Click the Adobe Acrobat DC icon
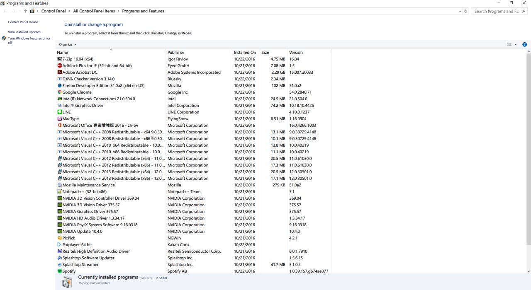The width and height of the screenshot is (531, 290). pyautogui.click(x=59, y=72)
